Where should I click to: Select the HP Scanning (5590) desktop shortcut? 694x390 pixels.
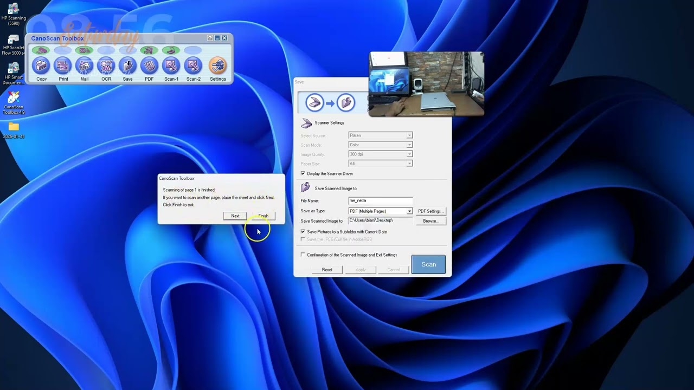click(x=14, y=15)
